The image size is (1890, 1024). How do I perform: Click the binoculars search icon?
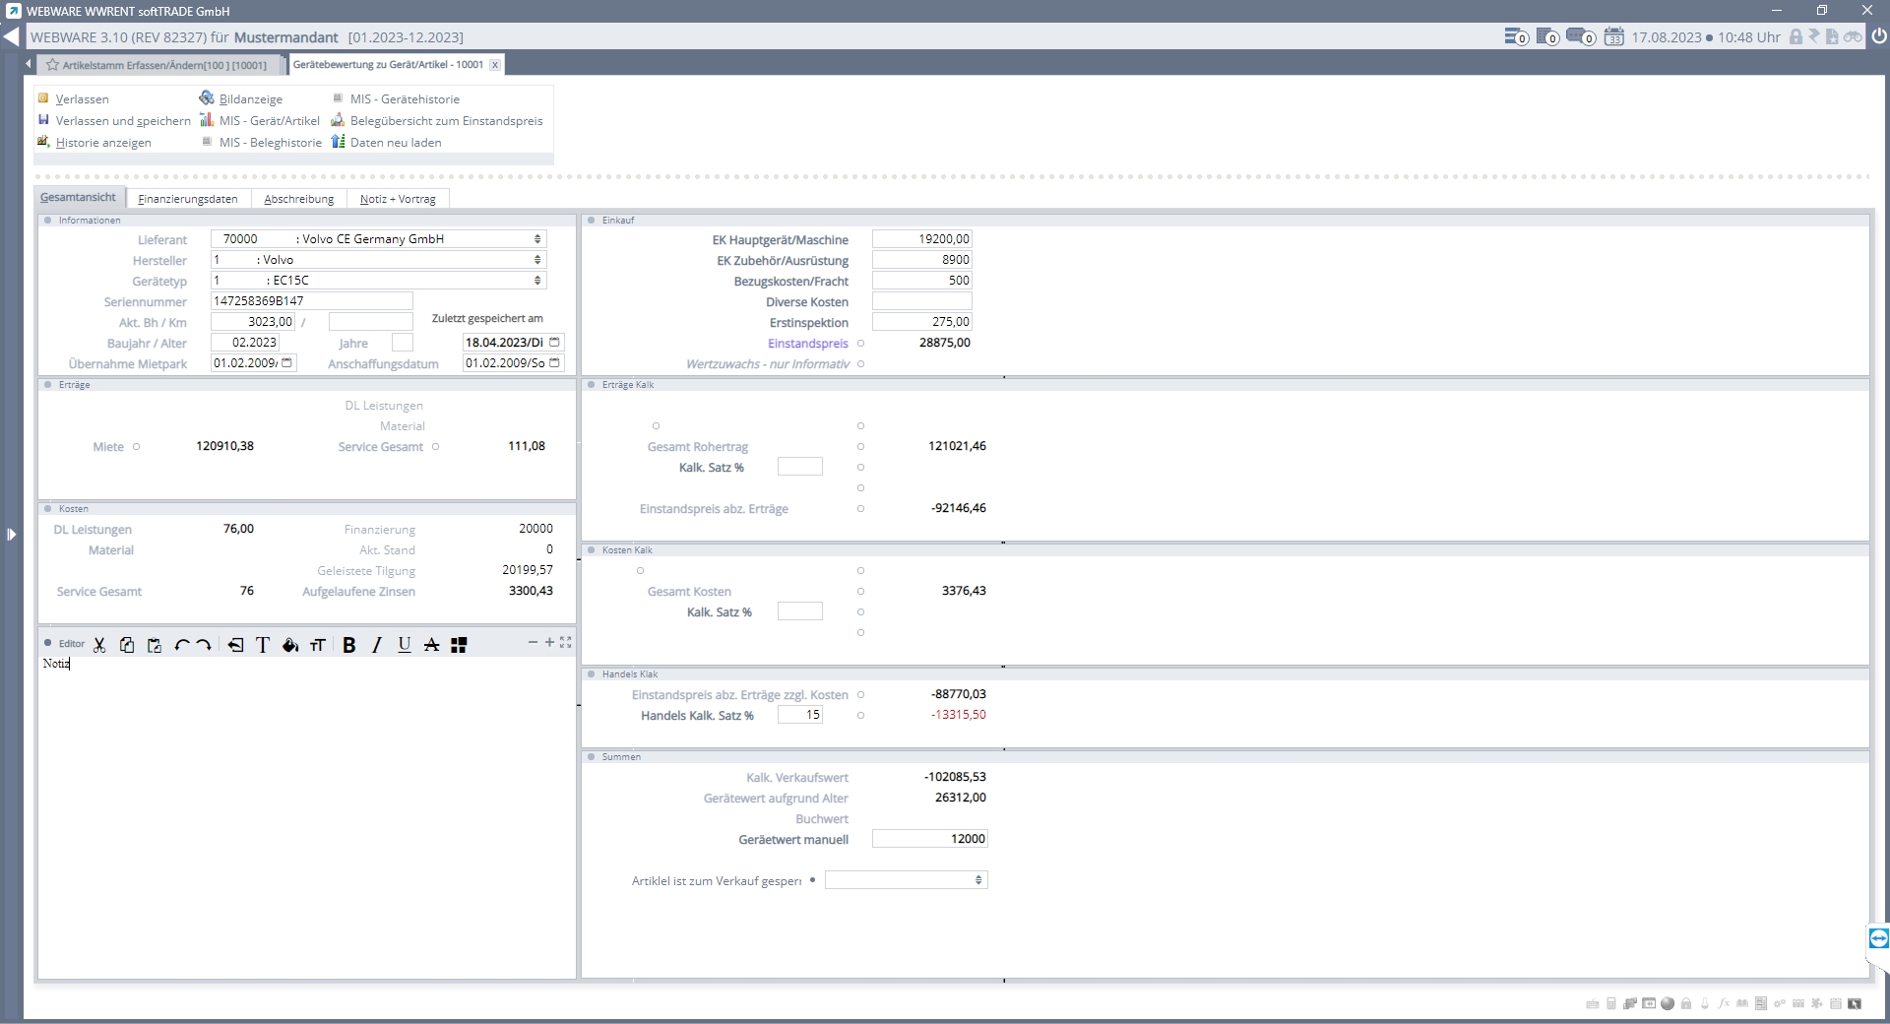point(1853,37)
